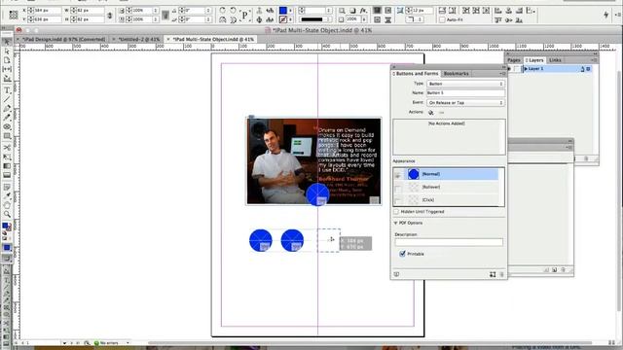Click the blue fill color swatch in control bar
Image resolution: width=623 pixels, height=350 pixels.
[x=283, y=11]
